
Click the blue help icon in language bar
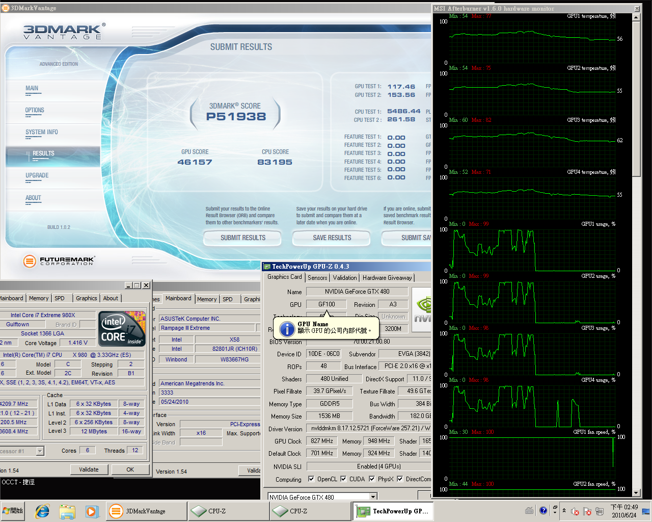[543, 510]
